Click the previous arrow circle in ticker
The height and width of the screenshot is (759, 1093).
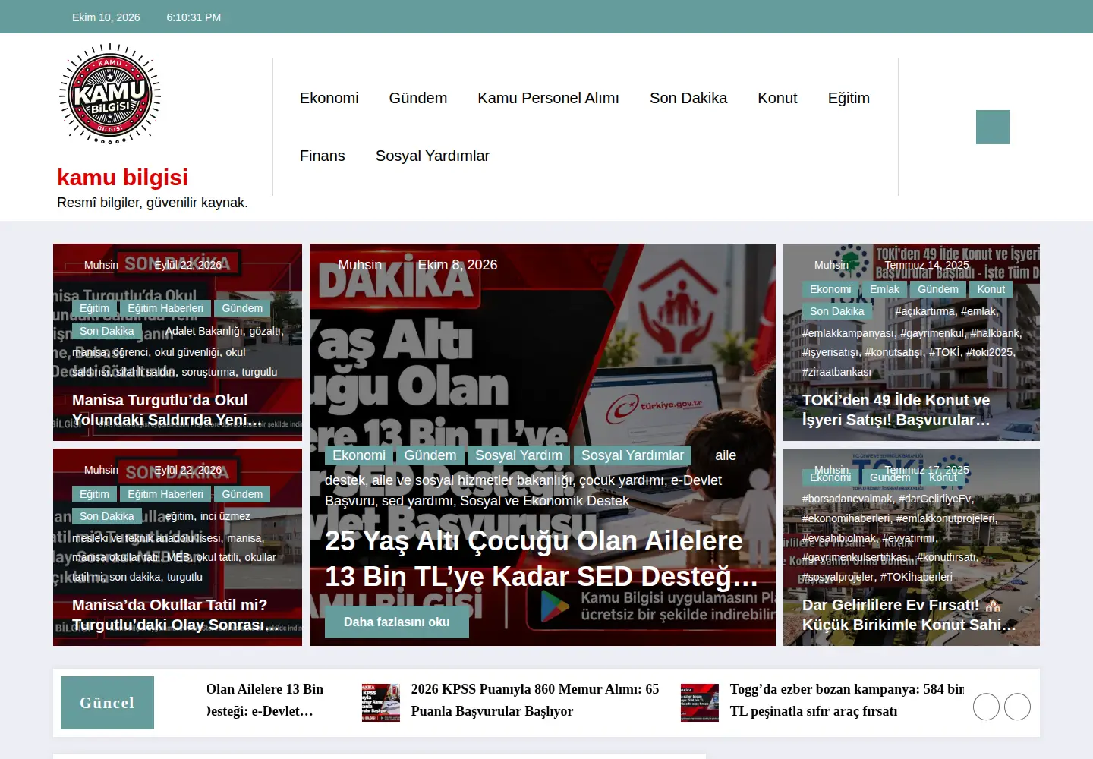tap(987, 707)
